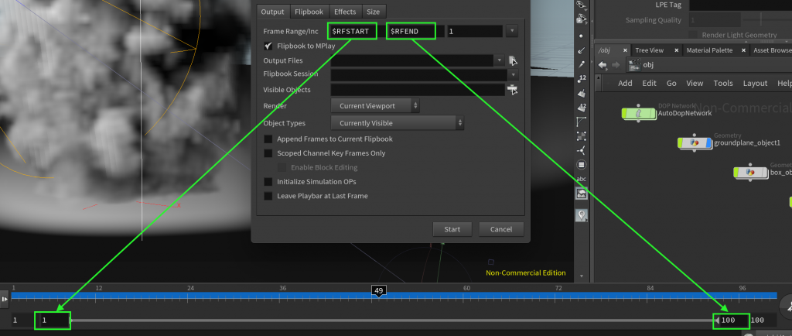Toggle the blue flag on groundplane_object1 node
The width and height of the screenshot is (792, 336).
[x=709, y=143]
